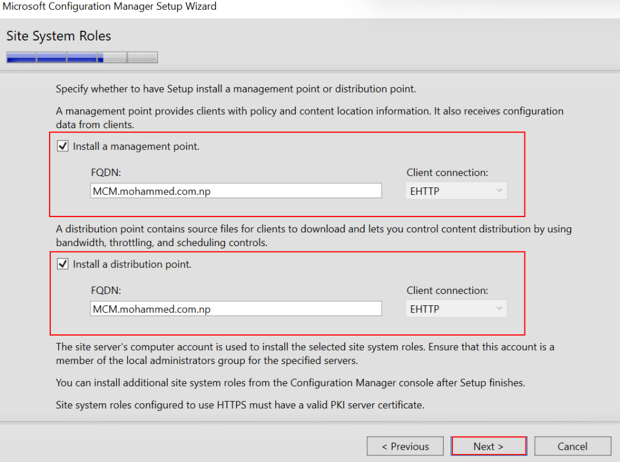
Task: Click the FQDN label under management point
Action: (106, 173)
